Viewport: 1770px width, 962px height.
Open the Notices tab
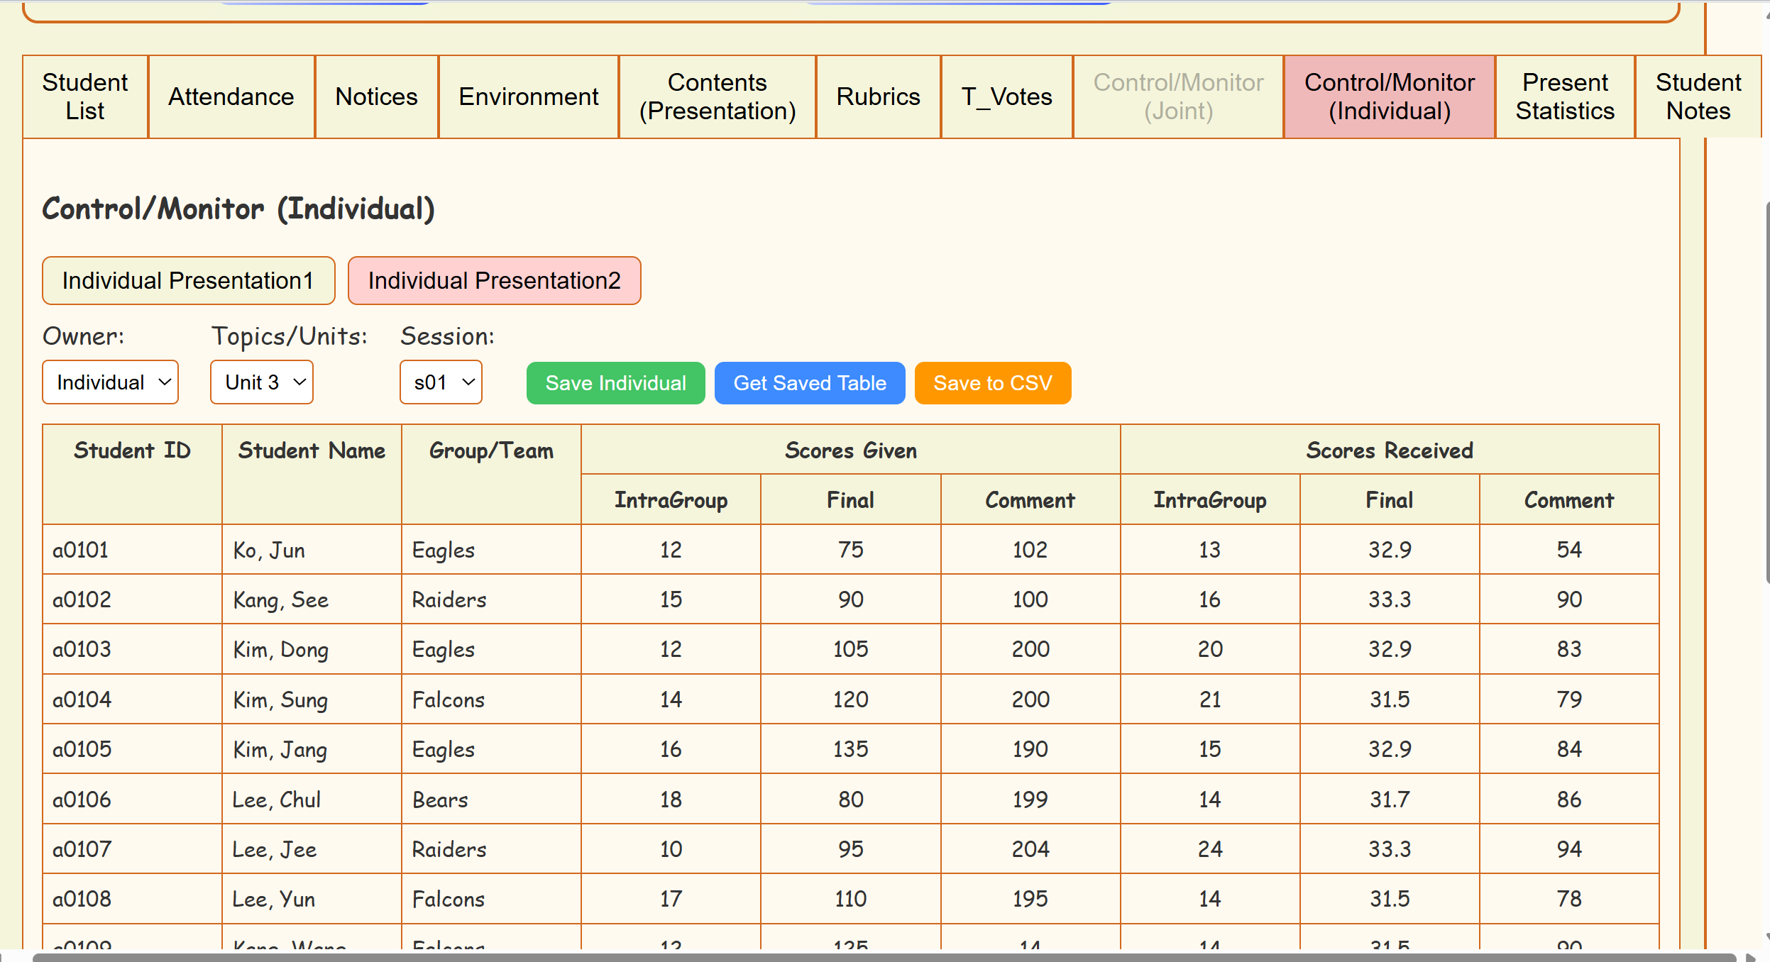click(x=376, y=96)
